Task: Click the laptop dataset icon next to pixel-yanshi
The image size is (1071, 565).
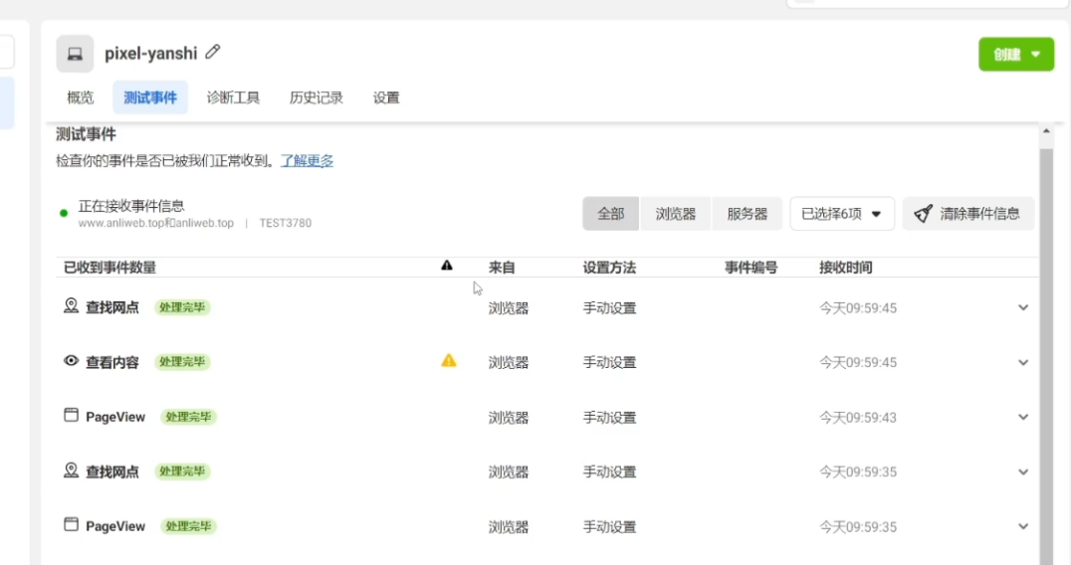Action: coord(75,54)
